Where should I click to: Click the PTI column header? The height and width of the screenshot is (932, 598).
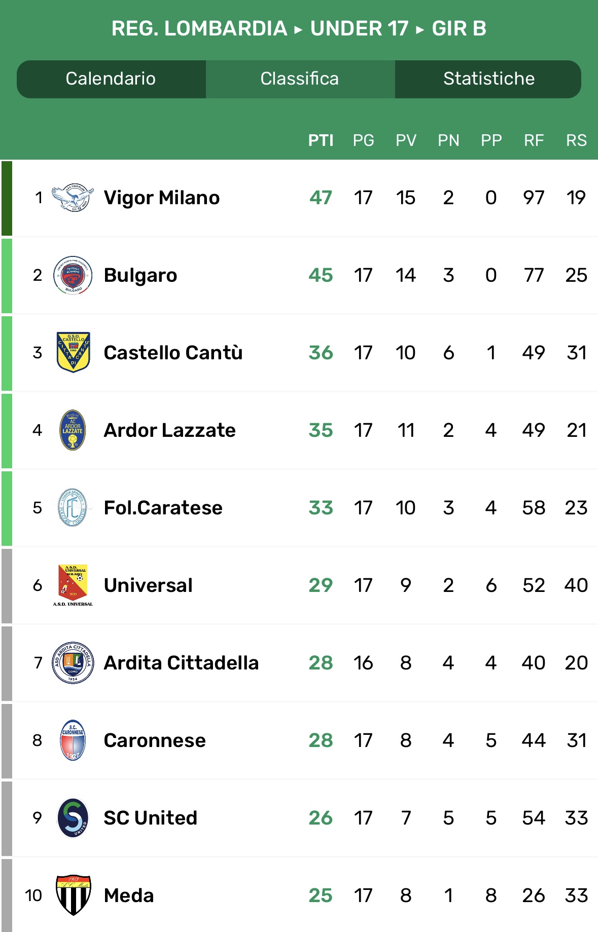pyautogui.click(x=321, y=140)
